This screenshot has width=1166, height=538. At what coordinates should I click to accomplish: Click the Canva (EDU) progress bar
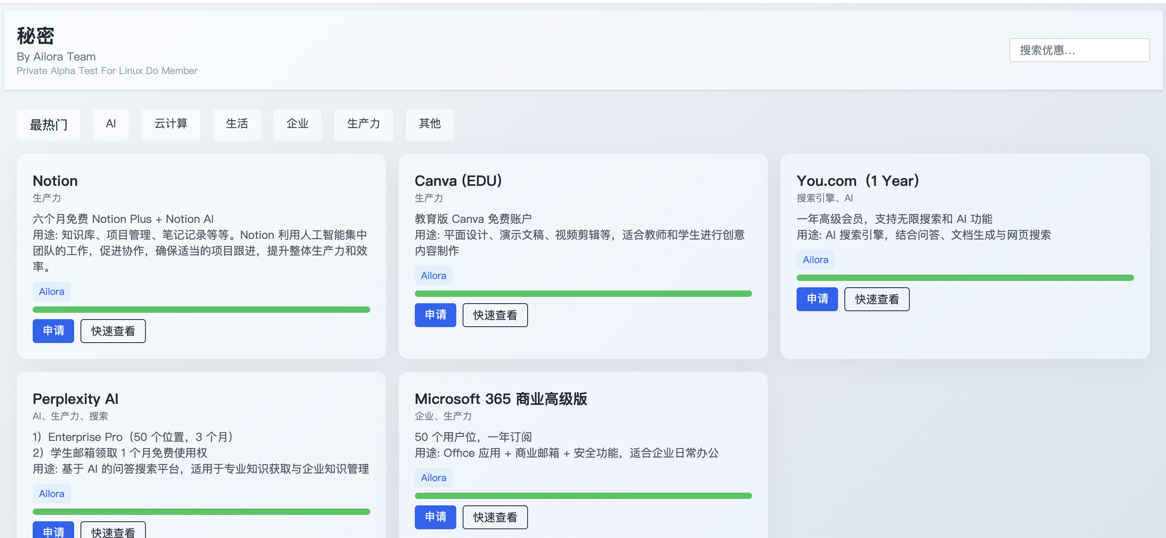(583, 294)
